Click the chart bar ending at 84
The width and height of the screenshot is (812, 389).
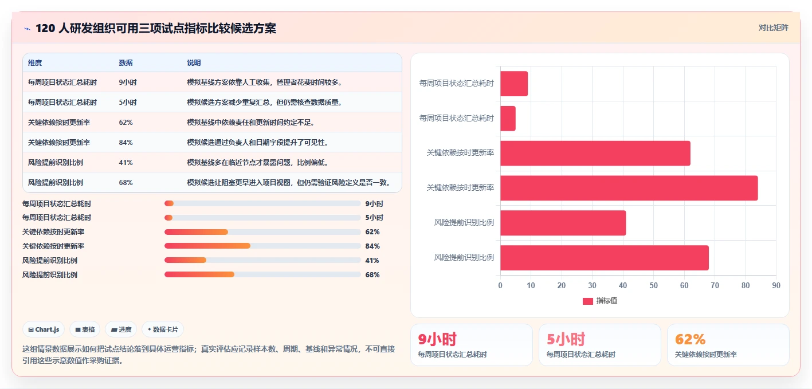tap(629, 188)
